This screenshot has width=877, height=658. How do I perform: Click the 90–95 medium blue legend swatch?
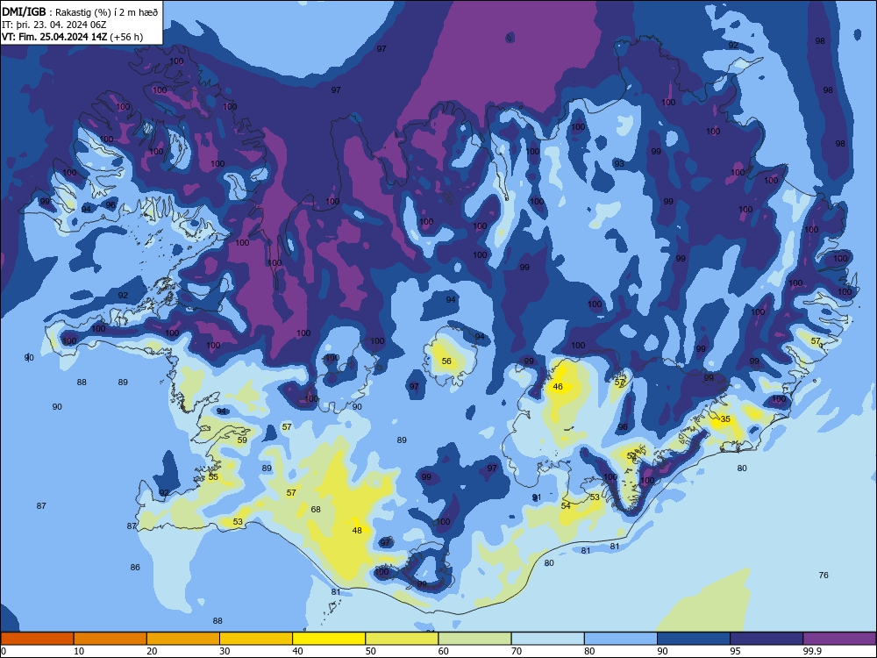click(x=694, y=639)
